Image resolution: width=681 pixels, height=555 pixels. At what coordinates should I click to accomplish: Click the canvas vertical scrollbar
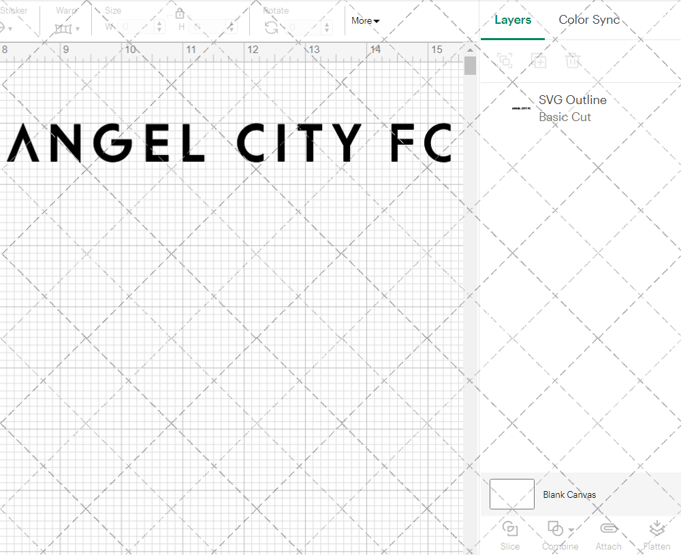coord(469,65)
